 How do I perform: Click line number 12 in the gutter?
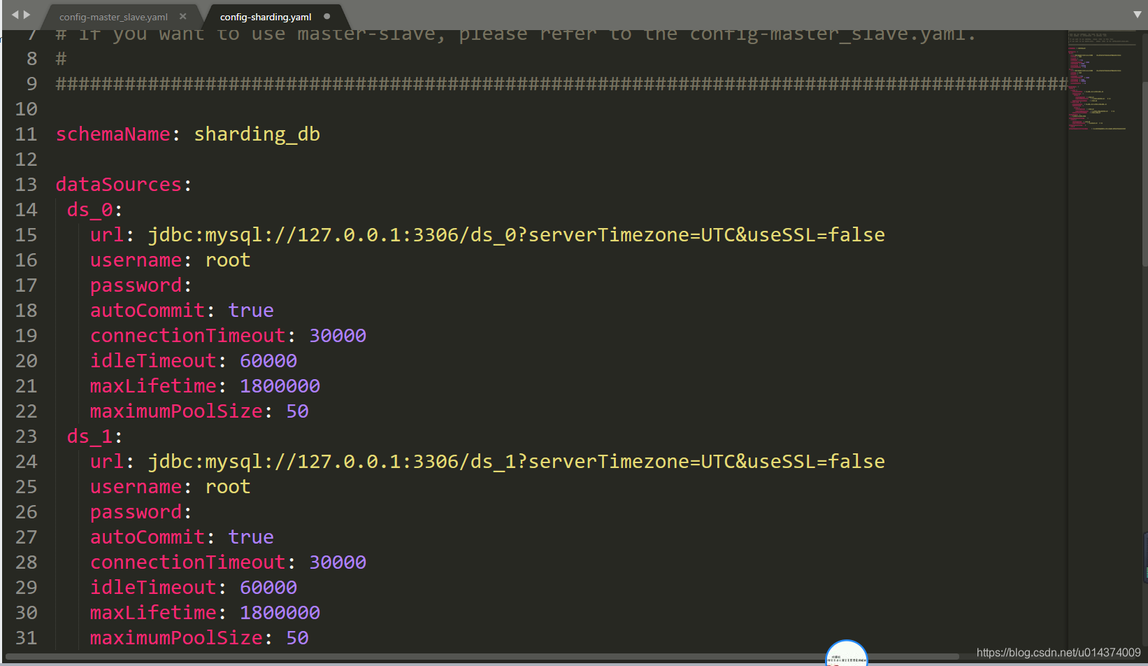26,160
